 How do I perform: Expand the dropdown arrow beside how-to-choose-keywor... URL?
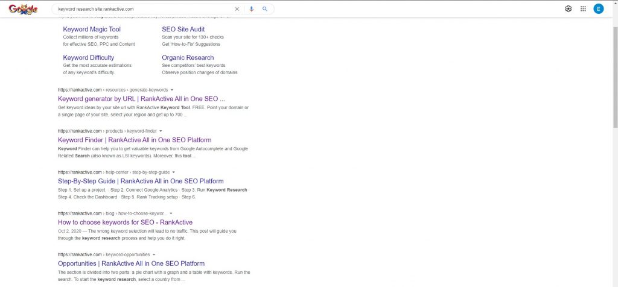point(171,213)
